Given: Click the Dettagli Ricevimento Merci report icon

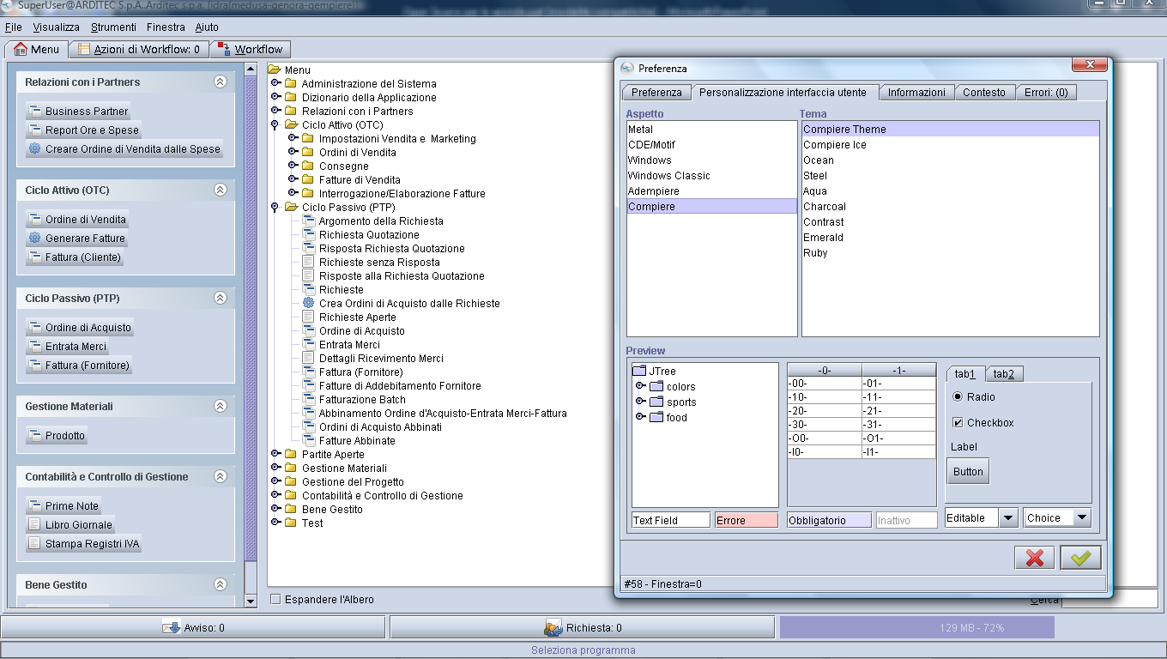Looking at the screenshot, I should [309, 358].
